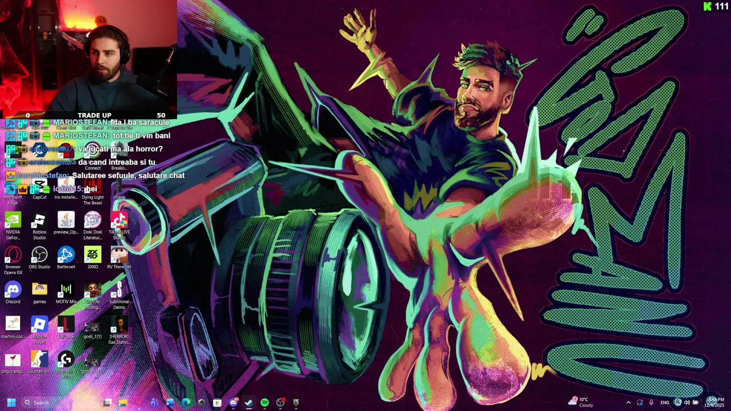Image resolution: width=731 pixels, height=411 pixels.
Task: Open File Explorer from the taskbar
Action: pos(123,402)
